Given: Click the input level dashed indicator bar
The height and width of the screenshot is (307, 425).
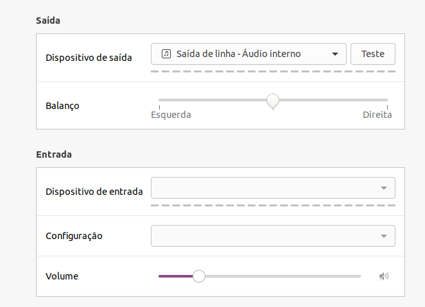Looking at the screenshot, I should click(273, 206).
